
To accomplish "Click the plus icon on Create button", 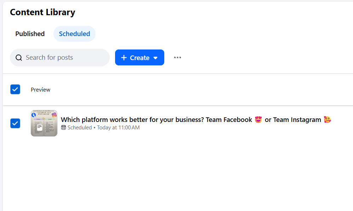I will pos(124,58).
